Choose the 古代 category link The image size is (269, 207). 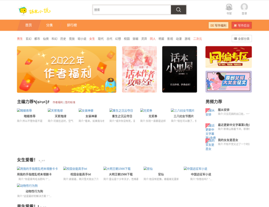[x=109, y=39]
